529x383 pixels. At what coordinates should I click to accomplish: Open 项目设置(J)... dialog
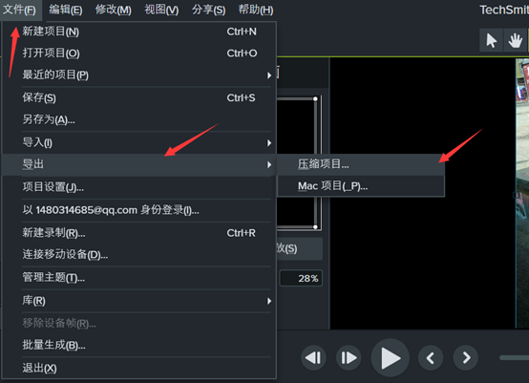pos(139,187)
